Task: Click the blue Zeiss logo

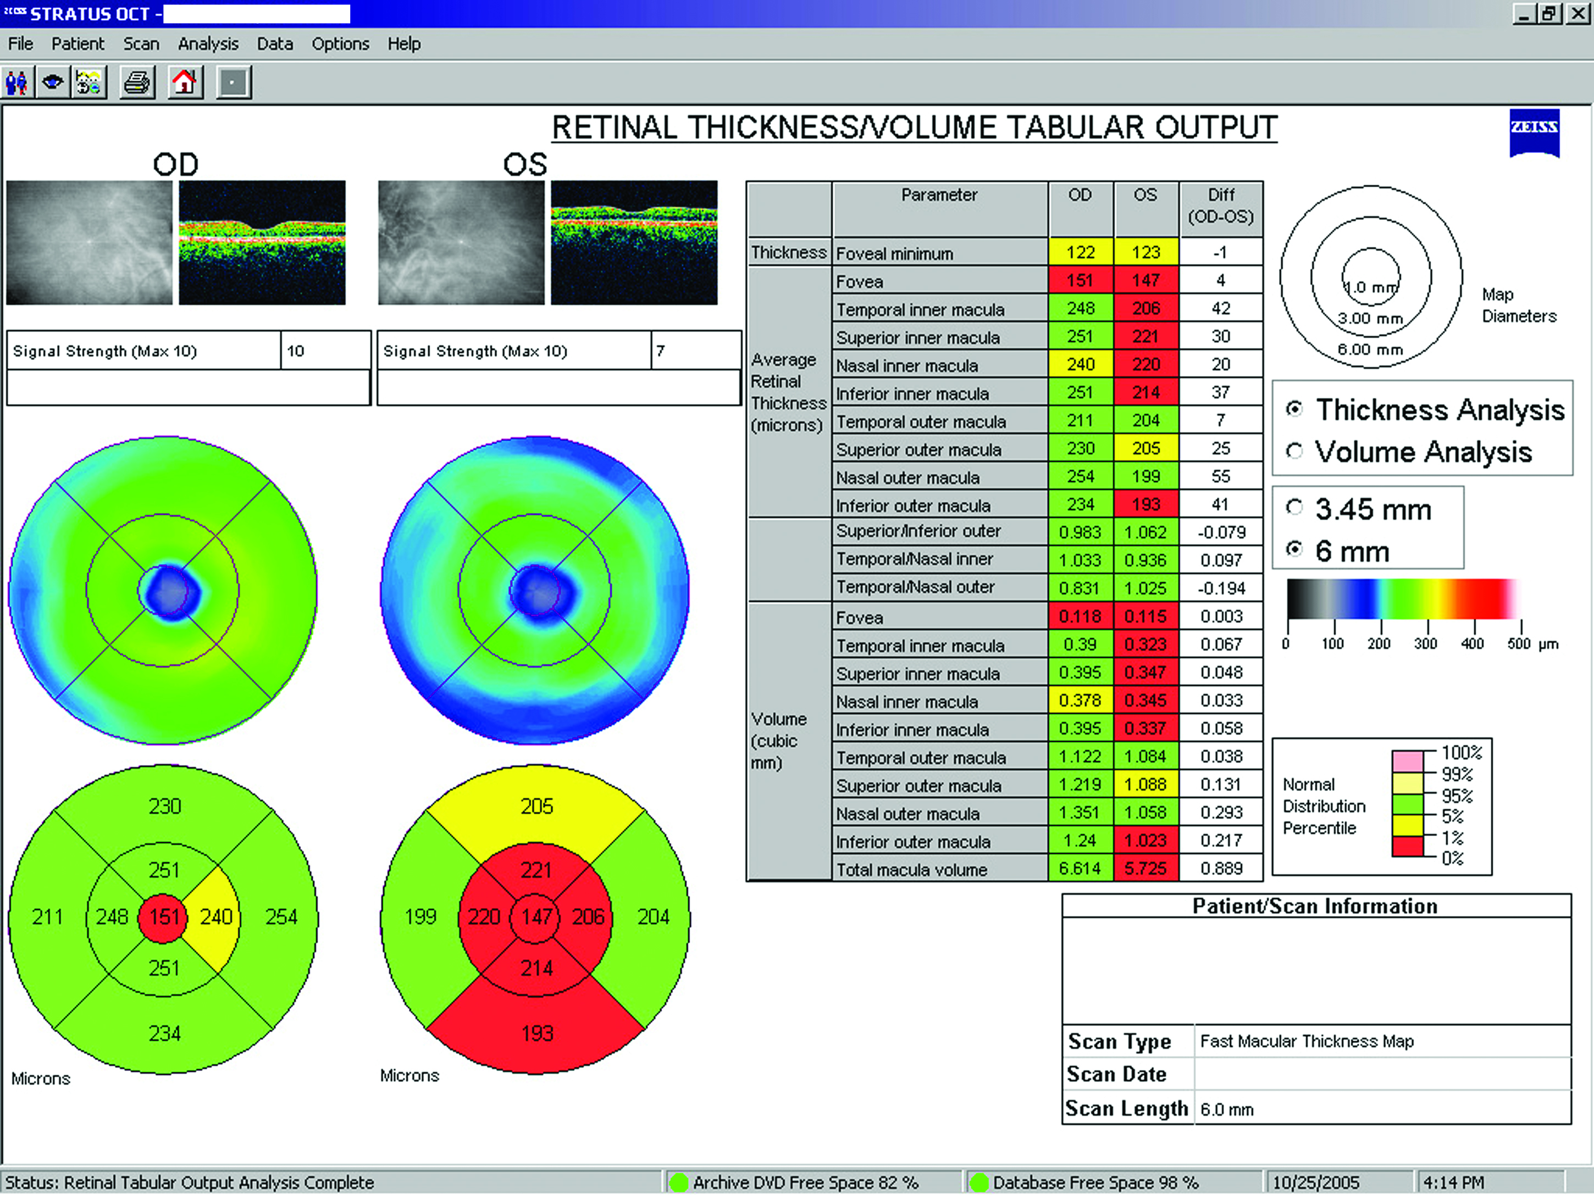Action: click(x=1534, y=132)
